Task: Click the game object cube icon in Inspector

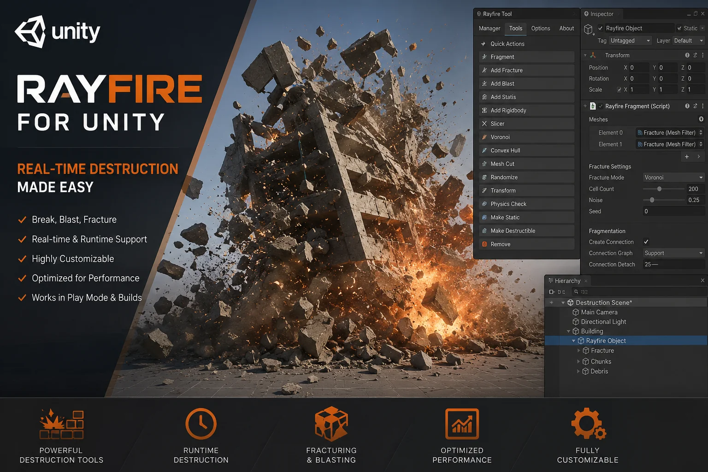Action: point(589,29)
